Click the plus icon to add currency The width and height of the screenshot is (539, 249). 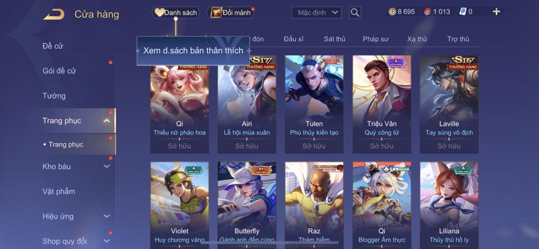pyautogui.click(x=496, y=12)
